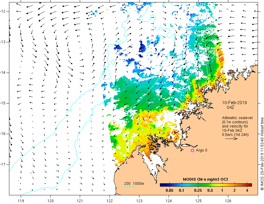Click the latitude axis label -17

[3, 164]
